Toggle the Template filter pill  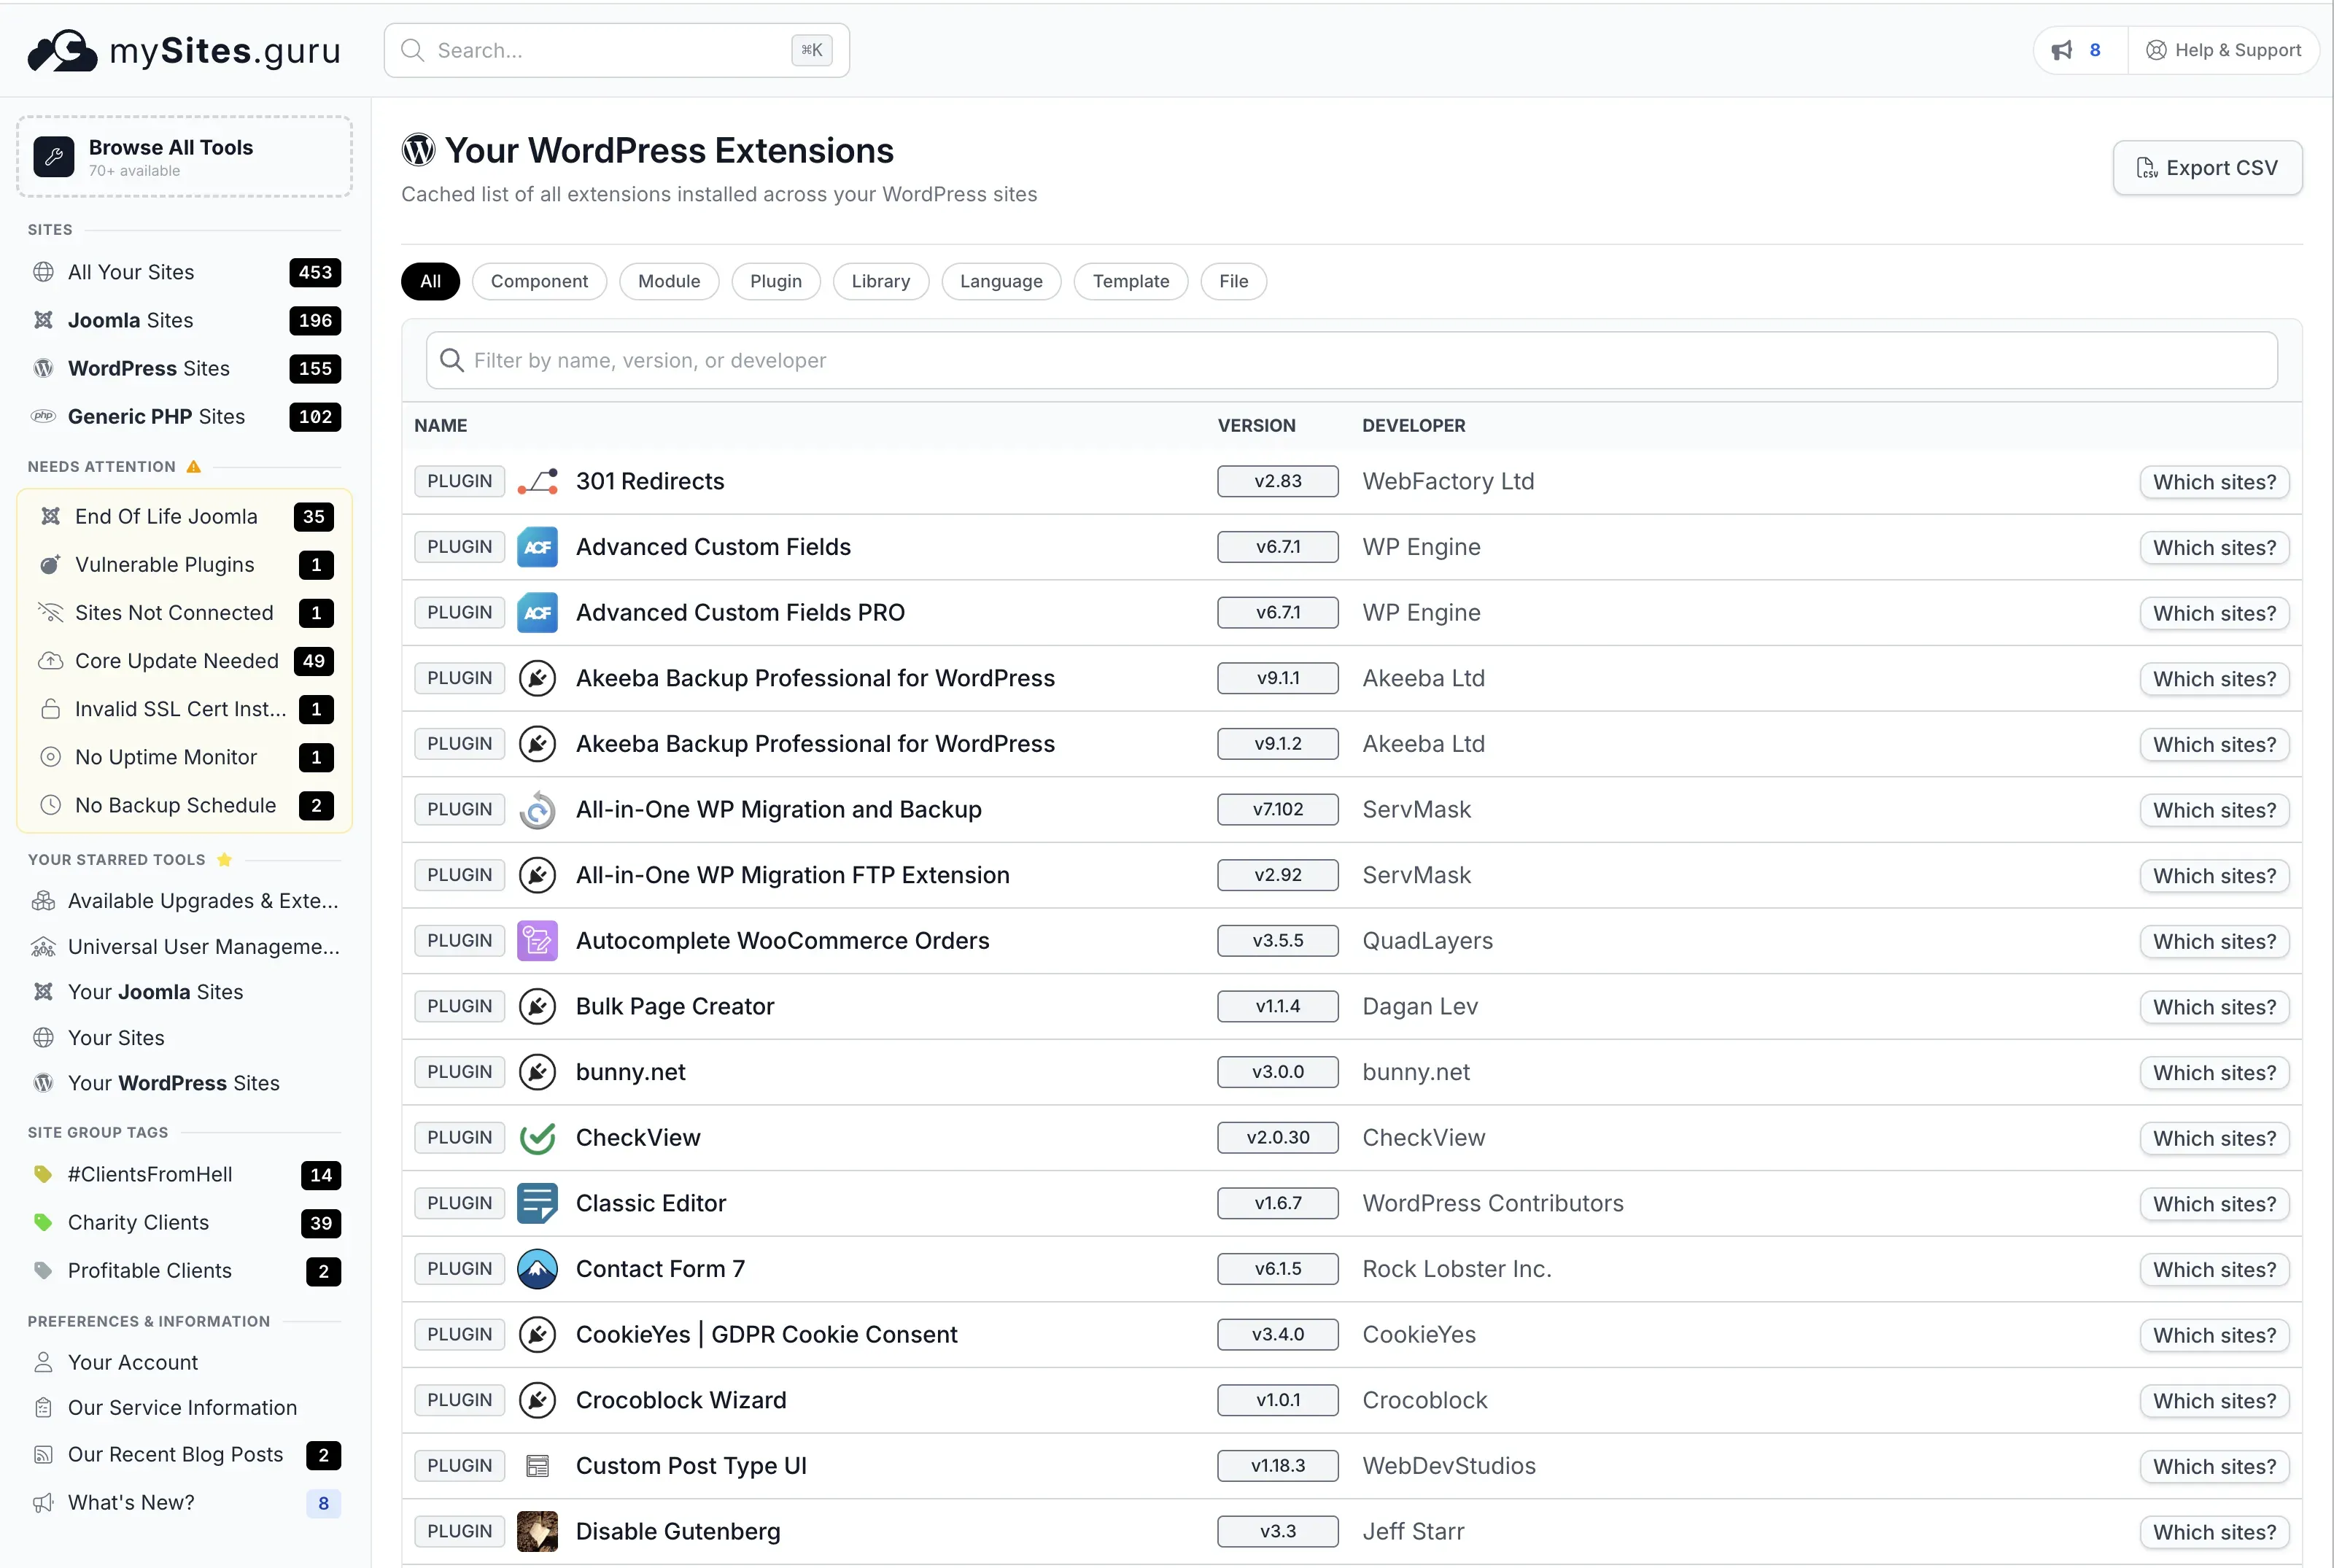pyautogui.click(x=1130, y=281)
